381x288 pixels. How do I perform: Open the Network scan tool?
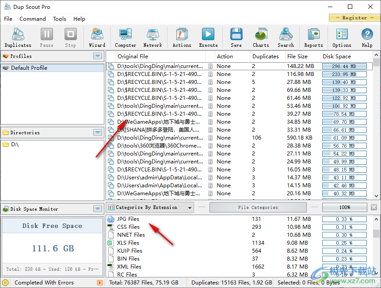click(x=152, y=38)
